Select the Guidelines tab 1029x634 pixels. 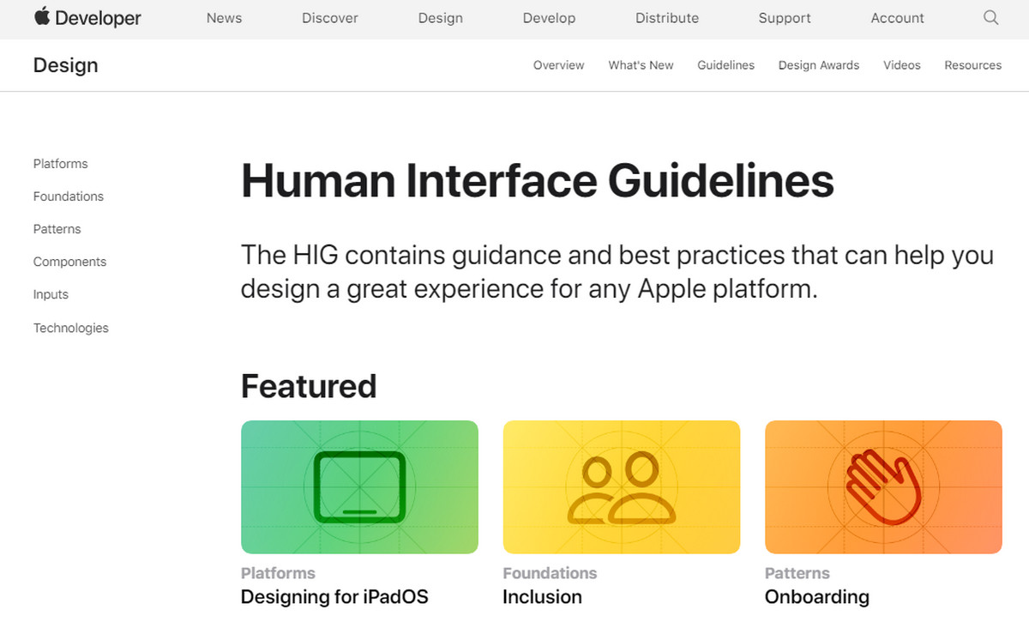[x=726, y=65]
